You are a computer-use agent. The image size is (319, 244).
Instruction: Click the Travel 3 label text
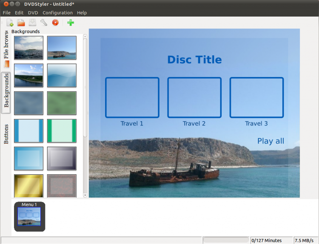(256, 123)
